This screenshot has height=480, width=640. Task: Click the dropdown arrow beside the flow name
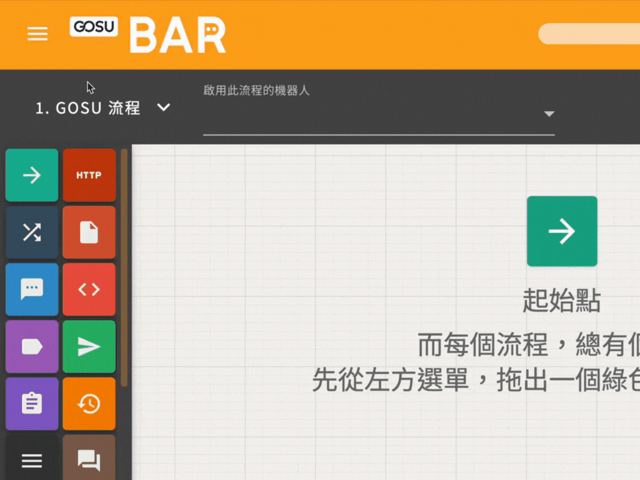pyautogui.click(x=164, y=108)
